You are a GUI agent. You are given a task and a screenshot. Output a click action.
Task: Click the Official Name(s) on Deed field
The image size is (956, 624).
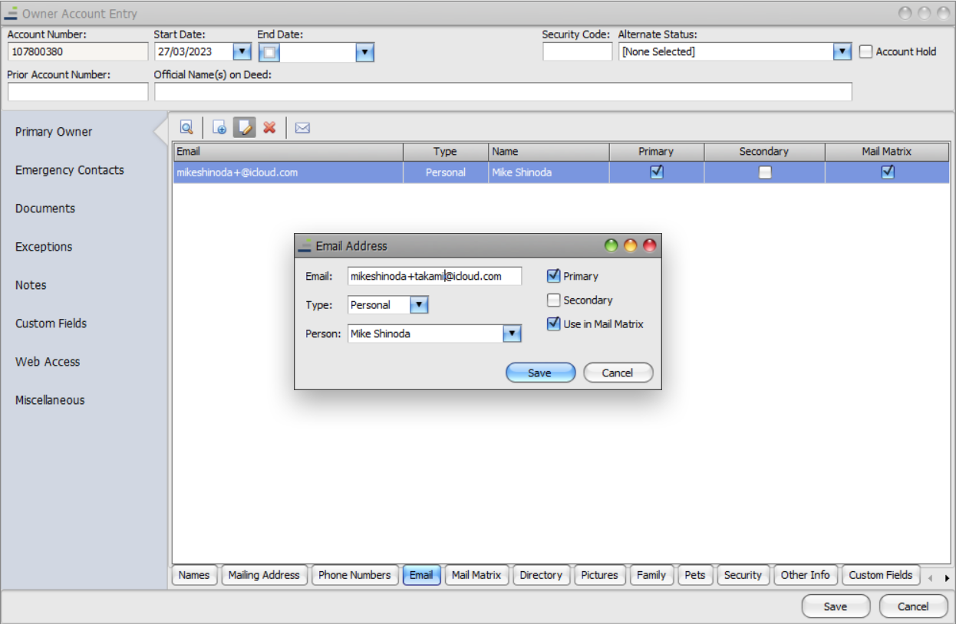(x=503, y=92)
